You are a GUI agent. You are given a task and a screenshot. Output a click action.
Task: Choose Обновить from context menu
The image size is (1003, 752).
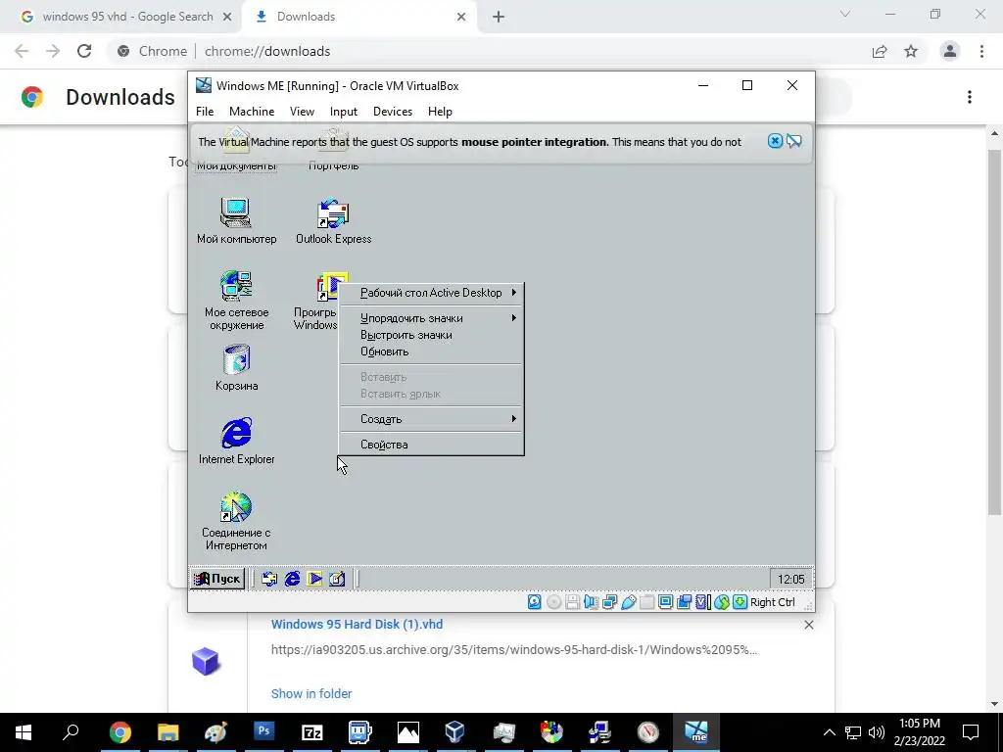coord(432,352)
